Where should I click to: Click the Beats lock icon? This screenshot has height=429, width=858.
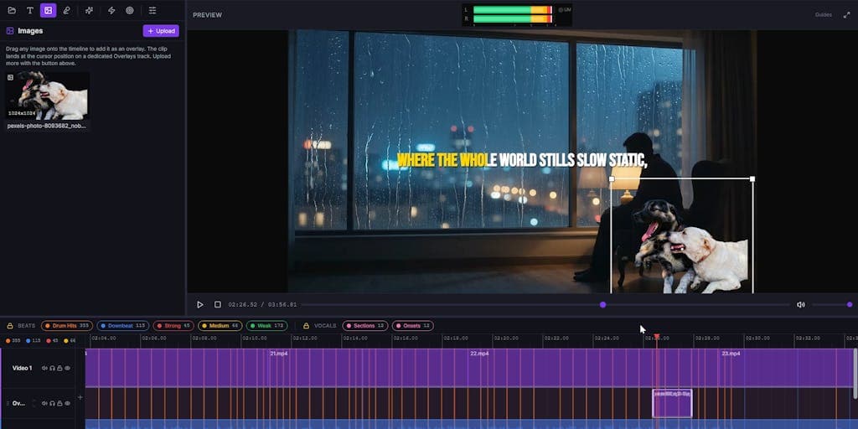tap(10, 326)
